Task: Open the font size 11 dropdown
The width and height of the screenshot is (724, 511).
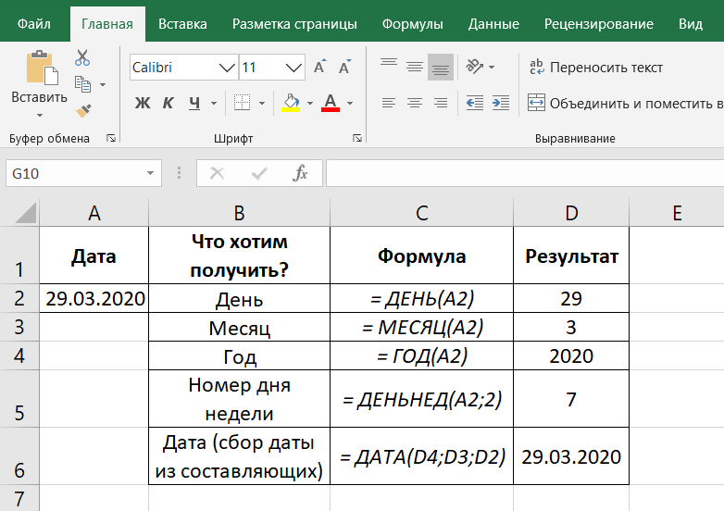Action: pos(293,68)
